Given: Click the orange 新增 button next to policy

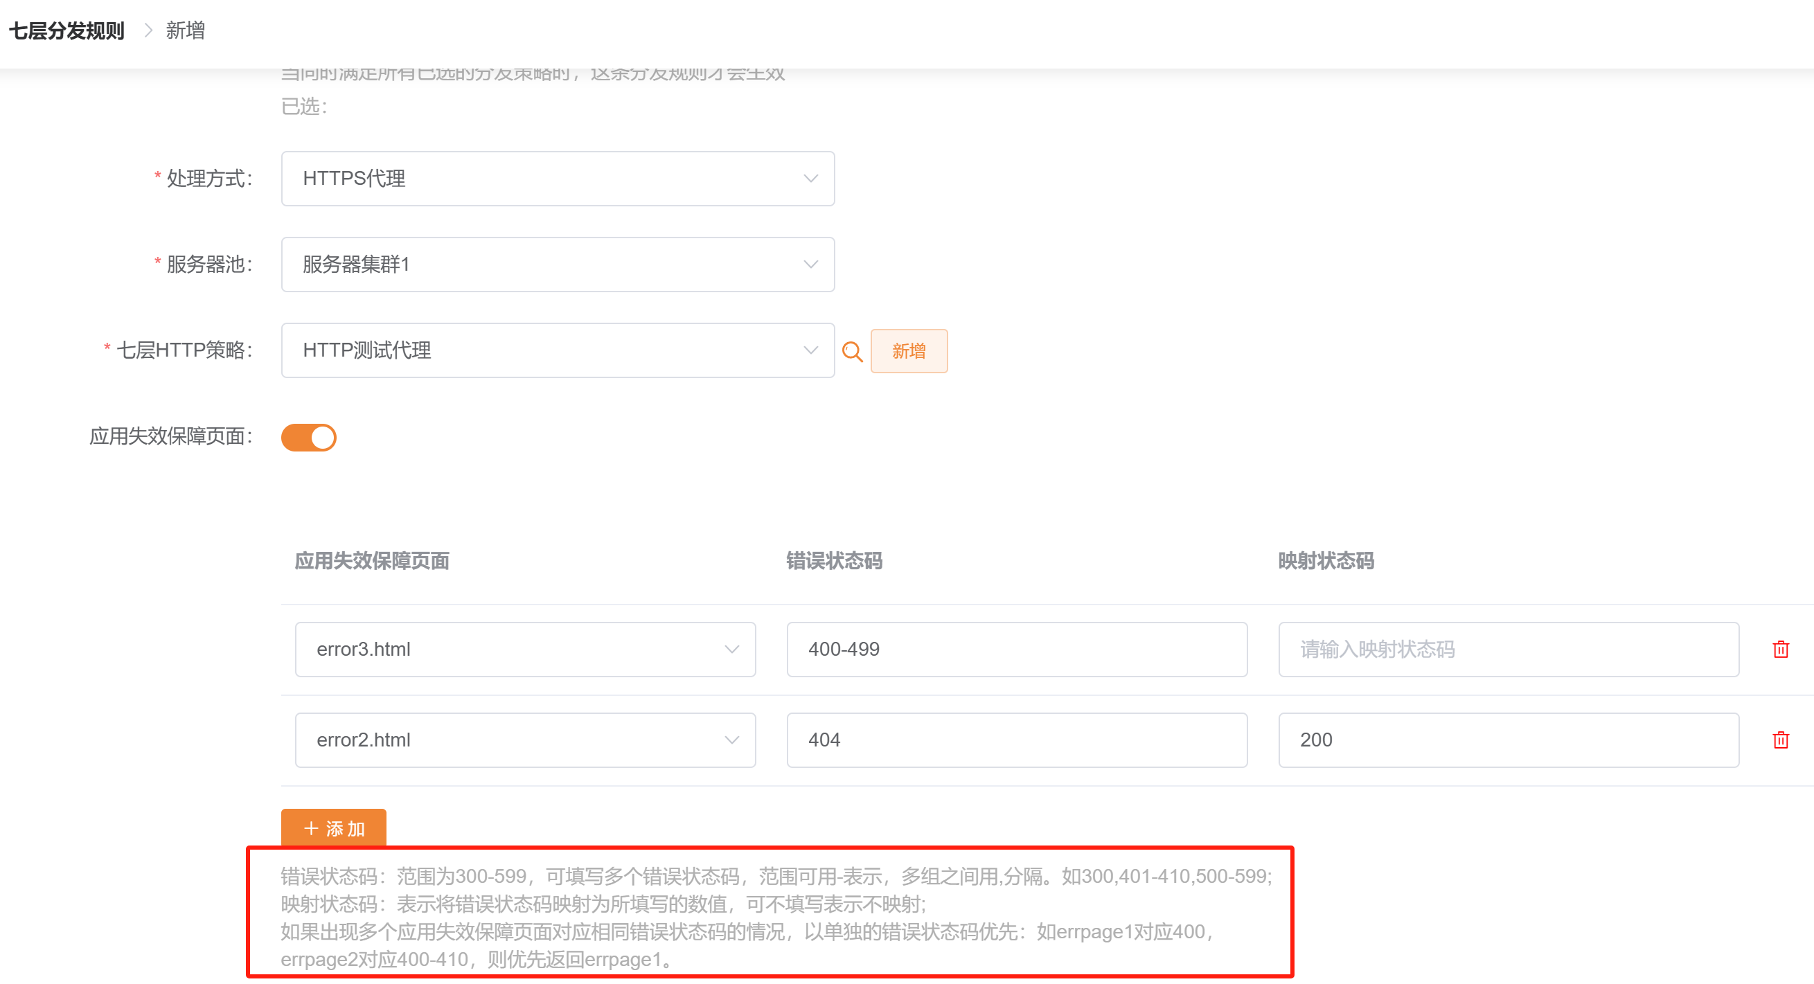Looking at the screenshot, I should pyautogui.click(x=909, y=351).
